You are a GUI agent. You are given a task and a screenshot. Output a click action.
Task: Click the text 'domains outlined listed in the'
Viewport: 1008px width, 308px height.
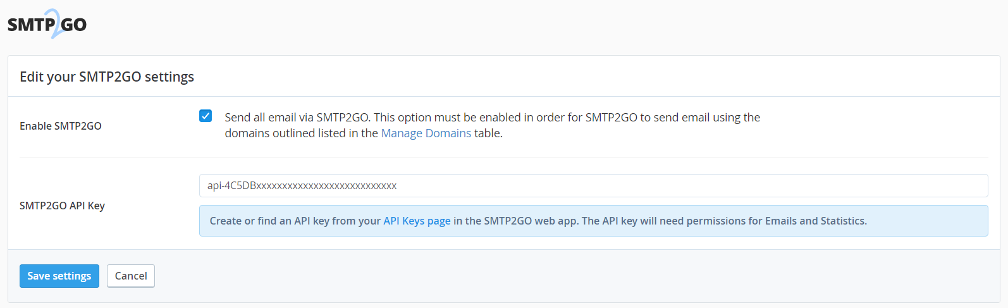click(301, 133)
